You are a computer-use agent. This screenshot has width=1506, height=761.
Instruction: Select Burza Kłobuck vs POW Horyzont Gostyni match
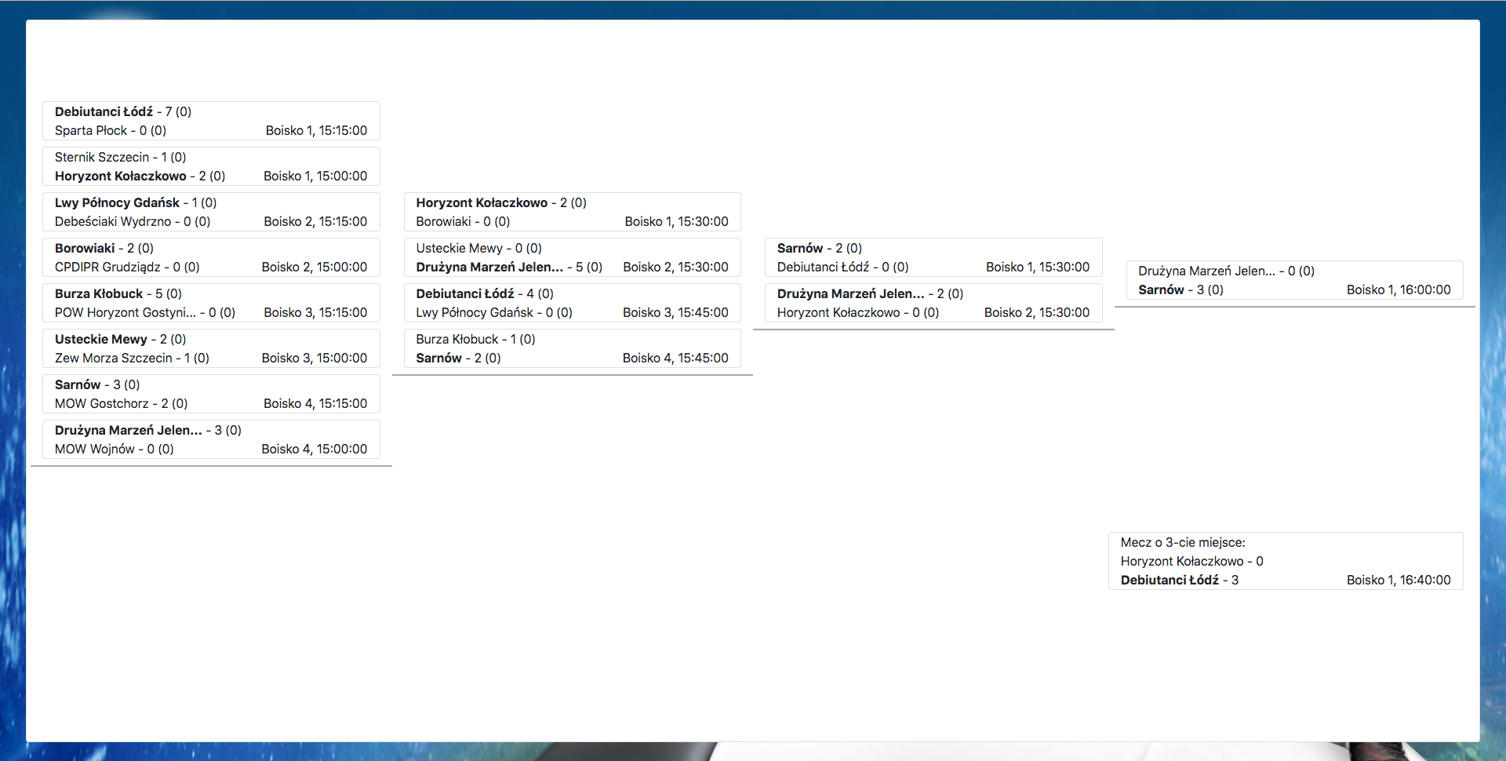pos(211,303)
